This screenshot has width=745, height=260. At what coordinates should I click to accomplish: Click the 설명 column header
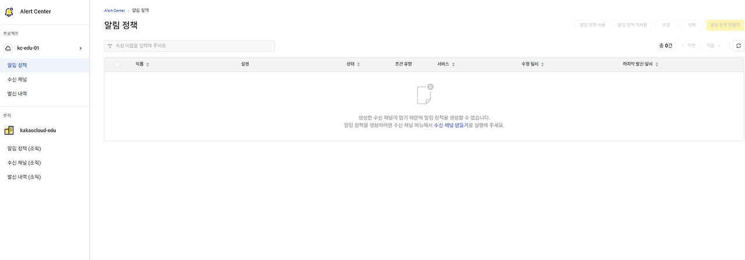click(244, 64)
